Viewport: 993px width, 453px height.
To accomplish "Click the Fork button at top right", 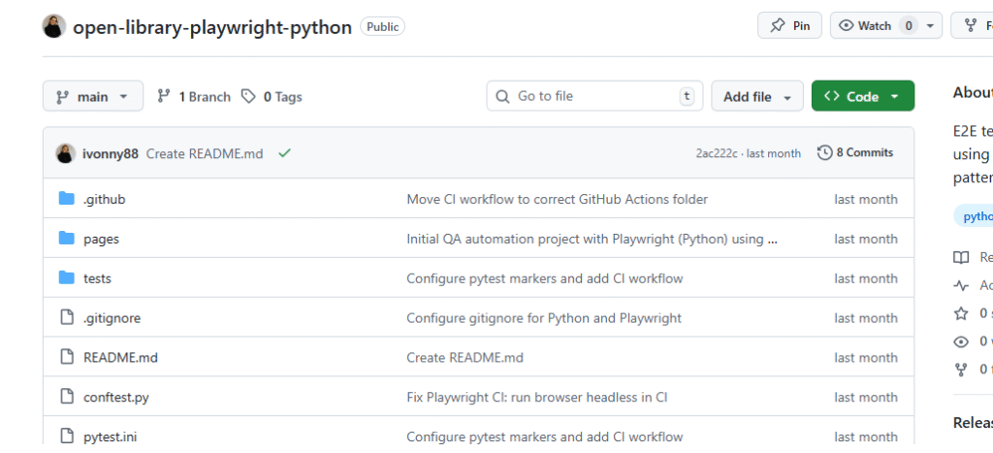I will coord(972,26).
